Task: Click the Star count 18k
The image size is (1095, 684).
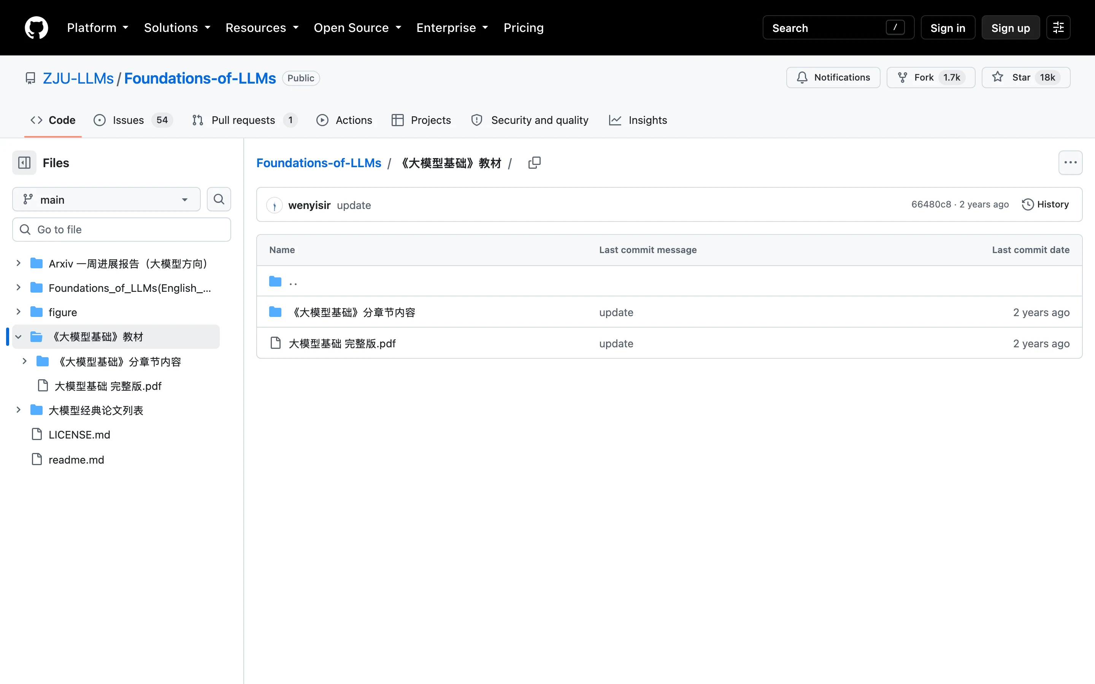Action: (1047, 78)
